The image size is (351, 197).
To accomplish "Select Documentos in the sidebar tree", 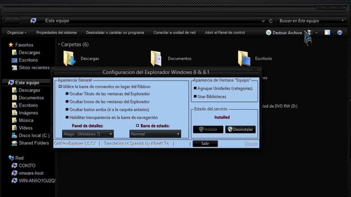I will click(28, 98).
